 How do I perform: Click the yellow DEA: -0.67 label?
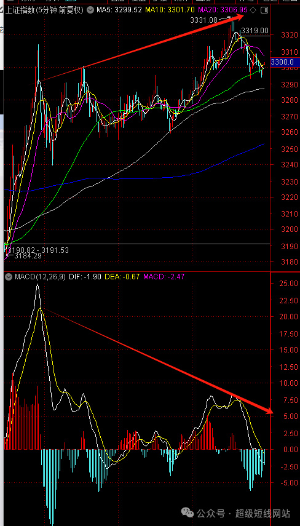click(122, 277)
